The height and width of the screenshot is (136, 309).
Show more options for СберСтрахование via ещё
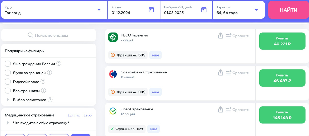point(154,129)
